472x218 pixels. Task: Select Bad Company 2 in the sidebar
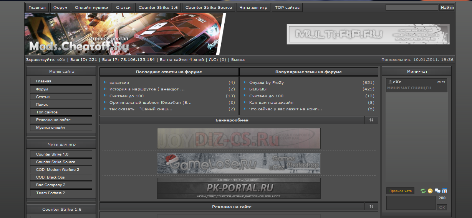[61, 185]
